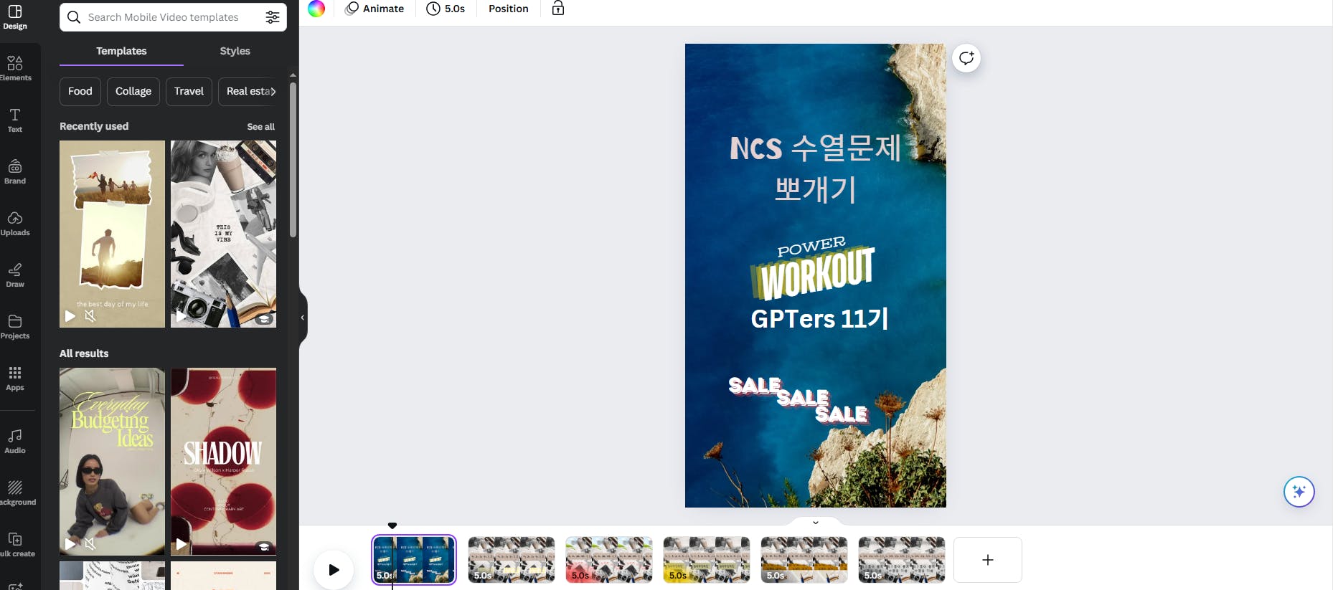Unmute the Budgeting Ideas template preview
Viewport: 1333px width, 590px height.
(90, 544)
